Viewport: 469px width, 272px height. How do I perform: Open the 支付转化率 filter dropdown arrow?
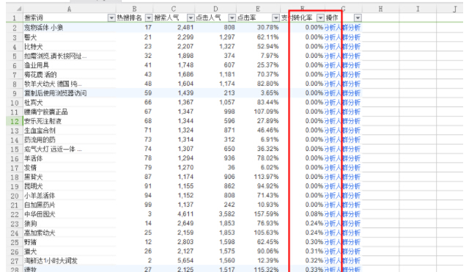click(320, 18)
